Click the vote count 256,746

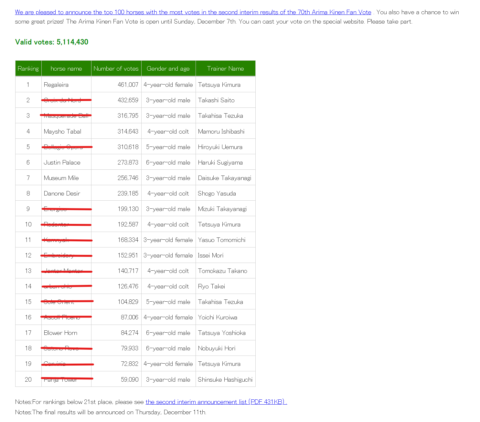point(128,178)
